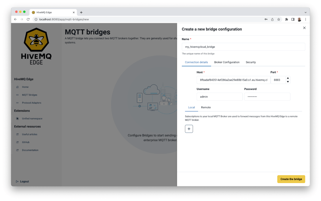Image resolution: width=321 pixels, height=201 pixels.
Task: Click the Useful articles external link icon
Action: (x=17, y=134)
